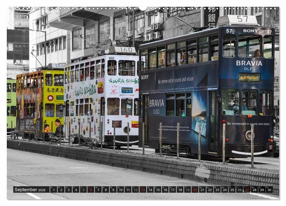Select day 15 in the calendar strip
The width and height of the screenshot is (286, 206).
tap(158, 190)
